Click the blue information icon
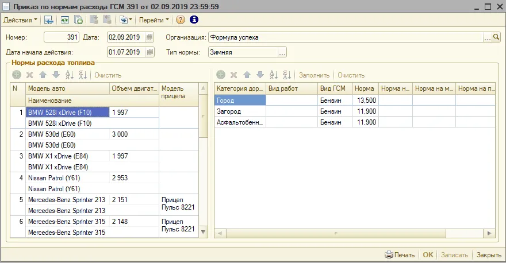 (194, 20)
